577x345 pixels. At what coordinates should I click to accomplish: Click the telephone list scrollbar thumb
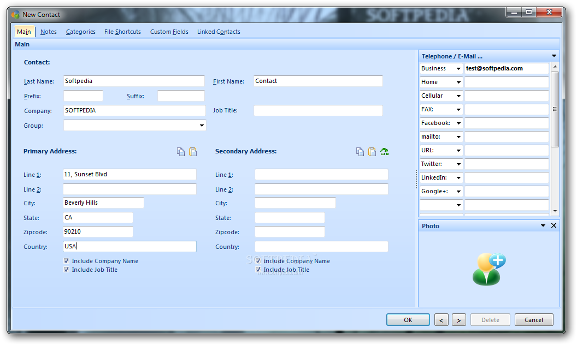[x=555, y=109]
